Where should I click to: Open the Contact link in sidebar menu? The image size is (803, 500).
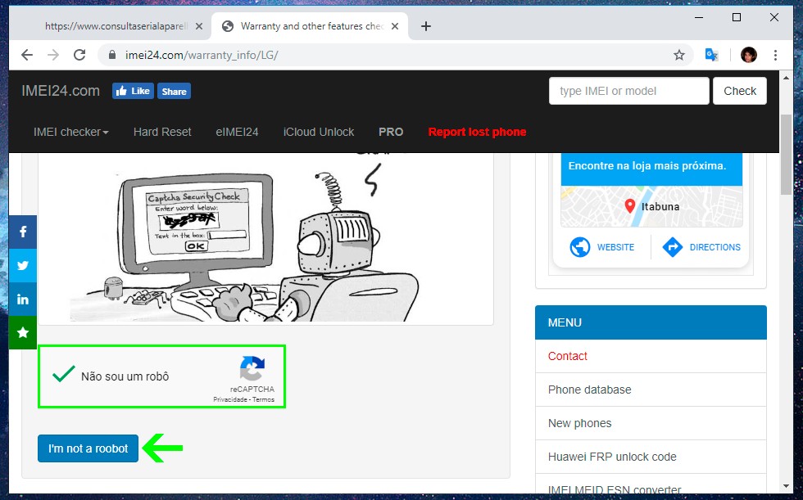click(x=568, y=356)
